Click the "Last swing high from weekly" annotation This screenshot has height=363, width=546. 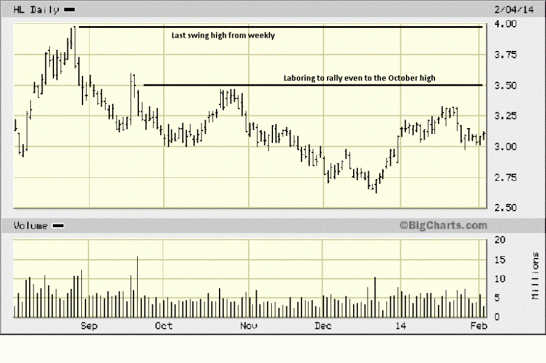(223, 35)
